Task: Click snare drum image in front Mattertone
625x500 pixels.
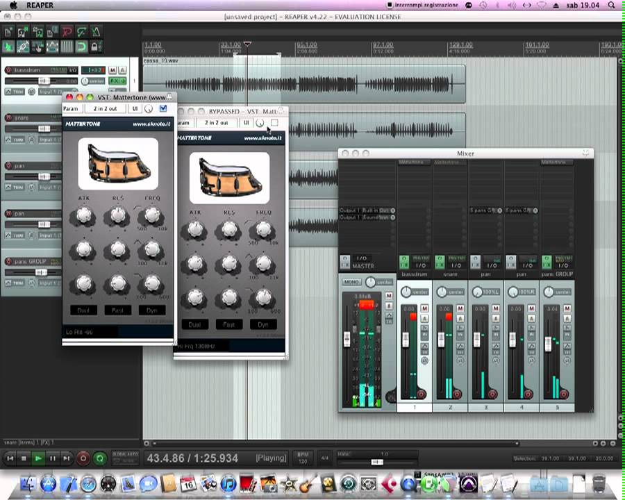Action: pos(118,164)
